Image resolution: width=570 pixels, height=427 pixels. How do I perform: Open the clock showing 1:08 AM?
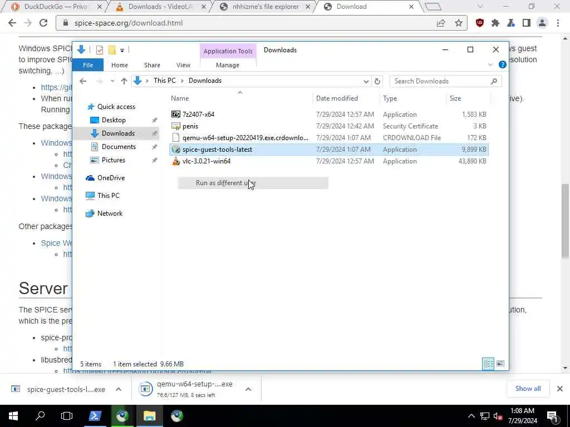[x=522, y=416]
